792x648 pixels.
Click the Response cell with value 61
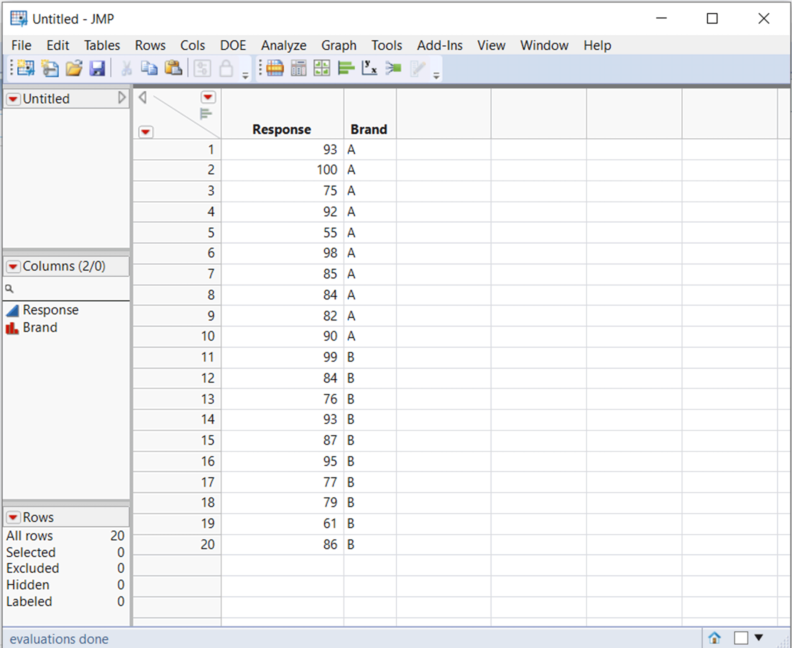pos(282,524)
